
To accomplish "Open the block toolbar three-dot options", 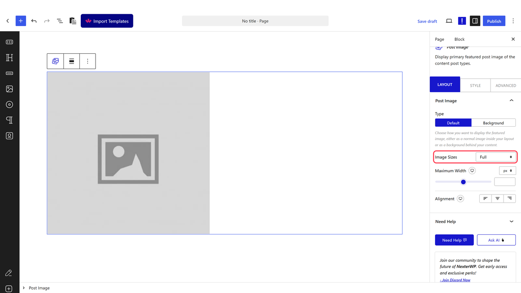I will tap(88, 61).
